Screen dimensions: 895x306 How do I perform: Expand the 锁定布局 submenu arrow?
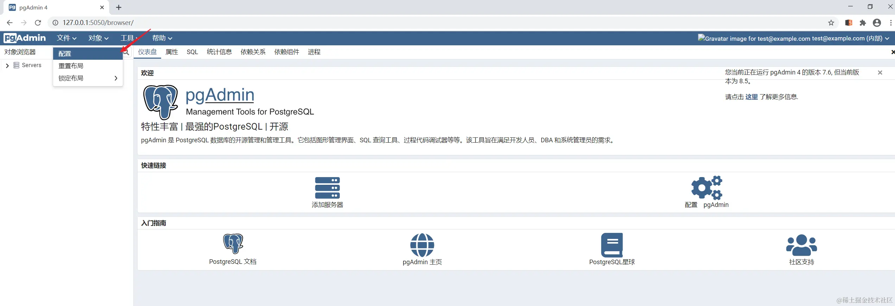point(116,78)
